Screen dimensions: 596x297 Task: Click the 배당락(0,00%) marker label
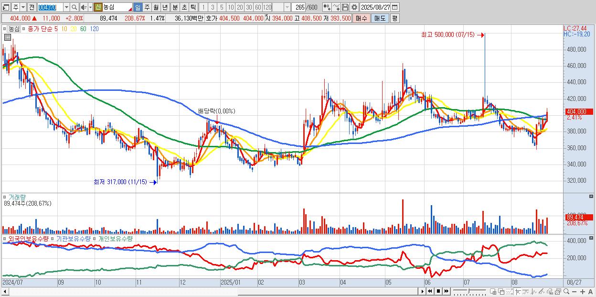pos(217,111)
